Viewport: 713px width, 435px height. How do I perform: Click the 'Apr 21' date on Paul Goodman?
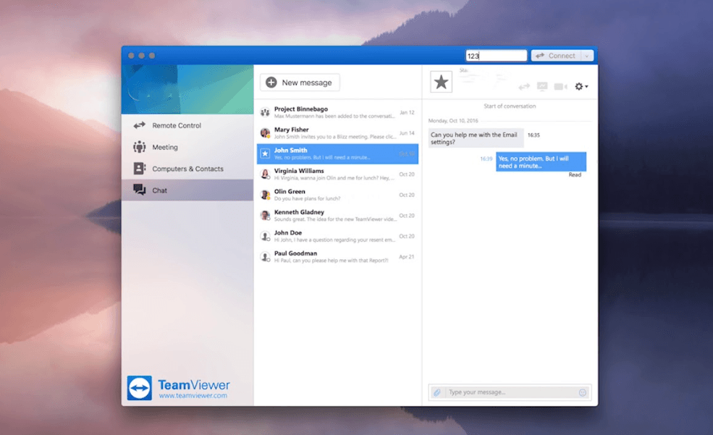pyautogui.click(x=407, y=257)
